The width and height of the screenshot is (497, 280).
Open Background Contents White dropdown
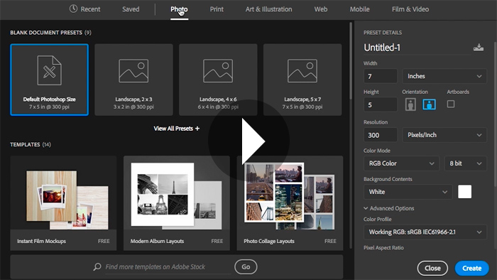tap(408, 192)
